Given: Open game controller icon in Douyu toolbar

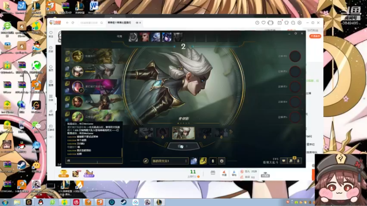Looking at the screenshot, I should (x=271, y=22).
